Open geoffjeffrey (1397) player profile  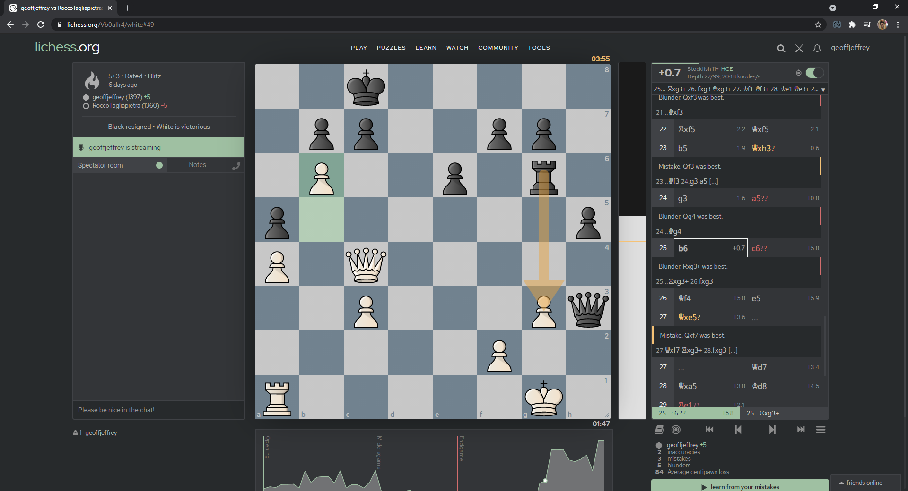(x=117, y=97)
